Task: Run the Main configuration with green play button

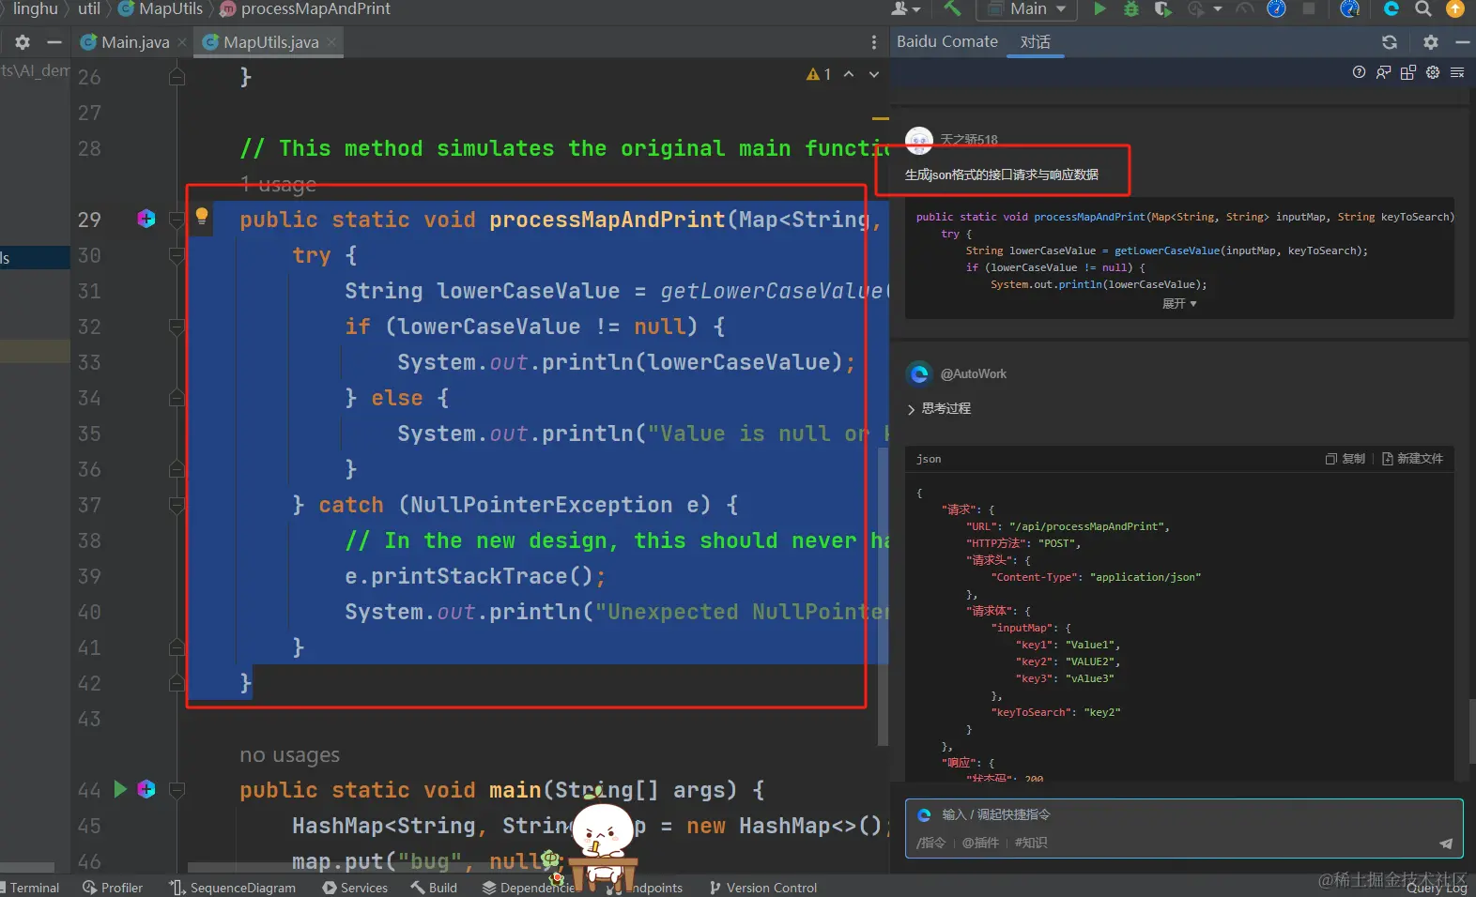Action: tap(1099, 8)
